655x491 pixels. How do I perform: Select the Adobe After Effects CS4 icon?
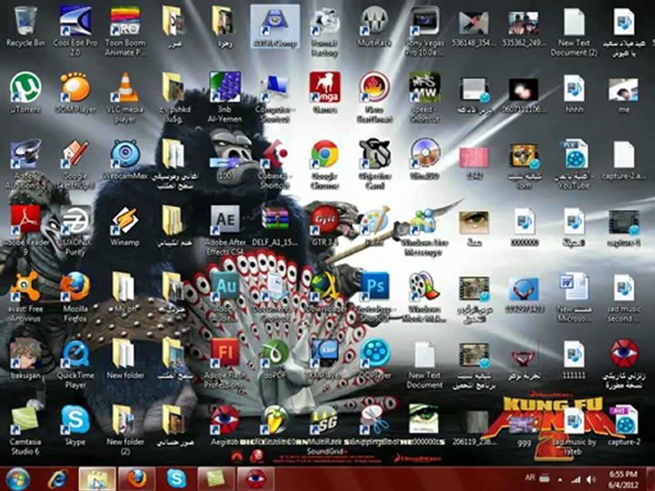[x=225, y=230]
